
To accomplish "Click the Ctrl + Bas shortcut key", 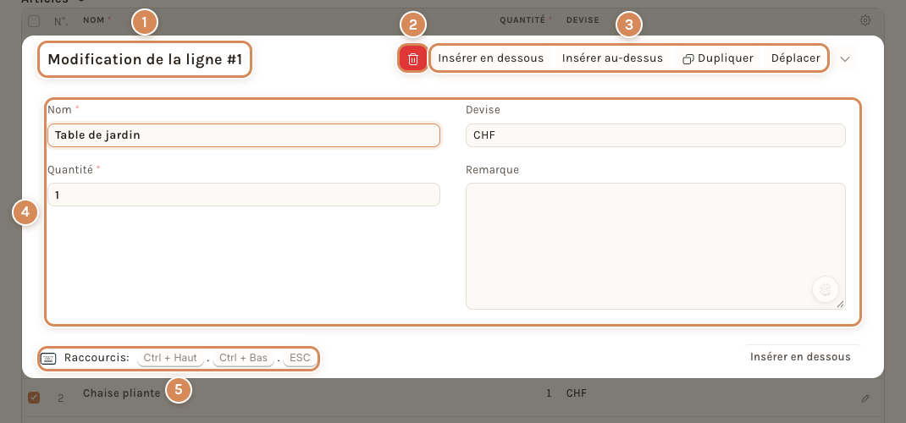I will (243, 359).
